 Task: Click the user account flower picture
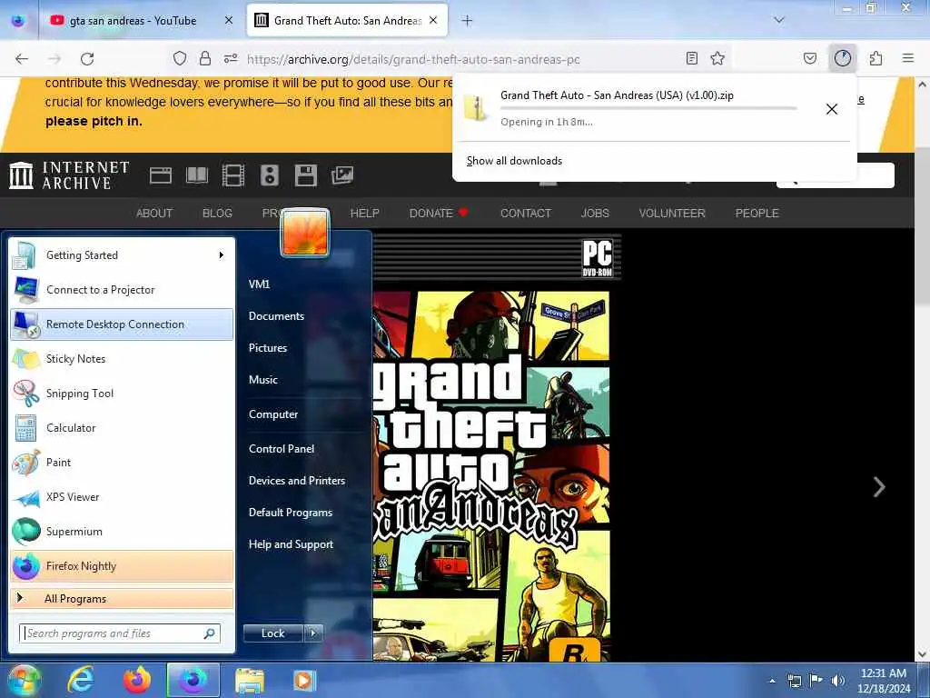coord(305,233)
